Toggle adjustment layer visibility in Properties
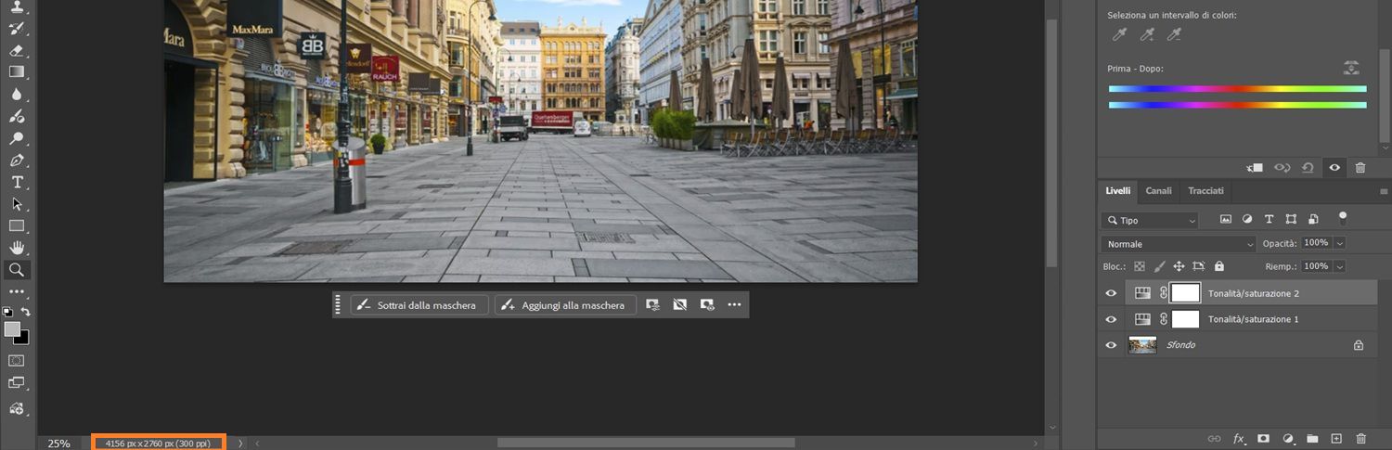This screenshot has width=1392, height=450. point(1334,168)
